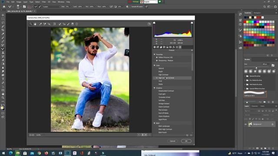Confirm Camera Raw with OK button

pos(186,141)
